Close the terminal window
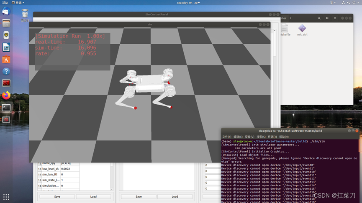 [357, 131]
